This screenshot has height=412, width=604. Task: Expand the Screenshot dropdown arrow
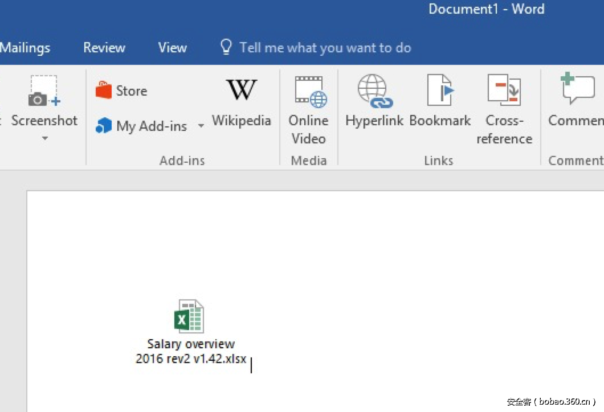point(44,138)
